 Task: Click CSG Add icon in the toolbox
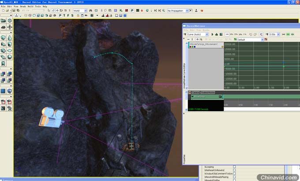click(3, 74)
